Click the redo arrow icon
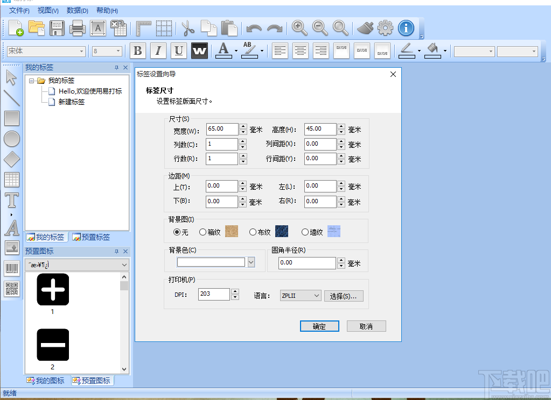 pos(275,28)
